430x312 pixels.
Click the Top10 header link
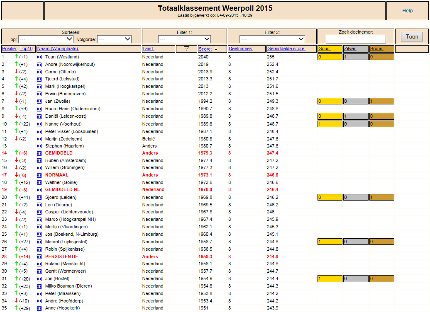pos(26,49)
